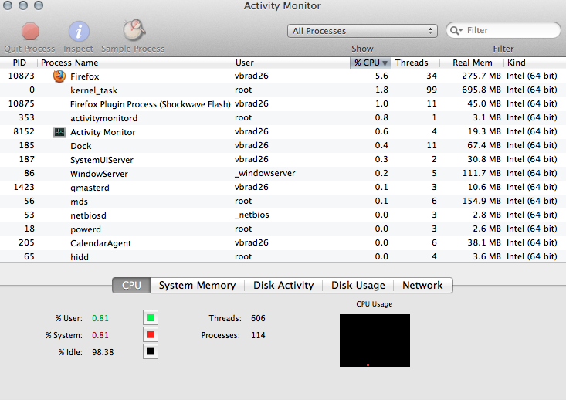The height and width of the screenshot is (400, 566).
Task: Select the netbiosd process
Action: point(283,215)
